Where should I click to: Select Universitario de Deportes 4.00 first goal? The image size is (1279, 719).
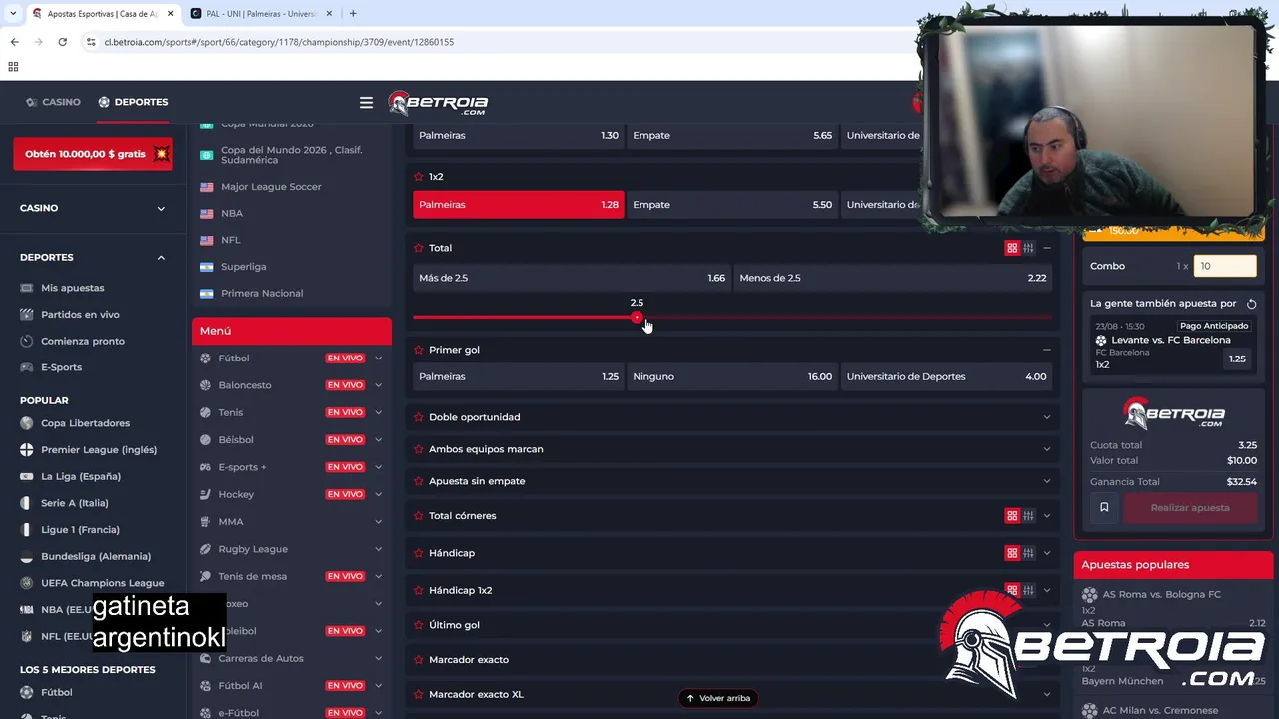pos(946,377)
